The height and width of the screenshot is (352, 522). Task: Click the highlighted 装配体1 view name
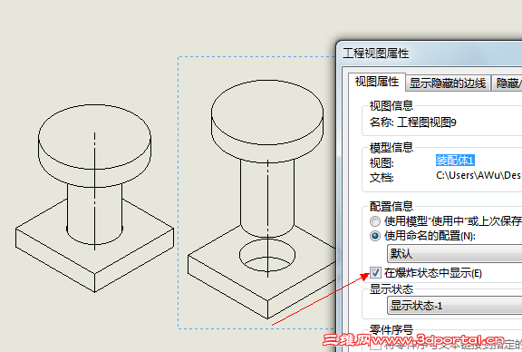click(x=455, y=161)
